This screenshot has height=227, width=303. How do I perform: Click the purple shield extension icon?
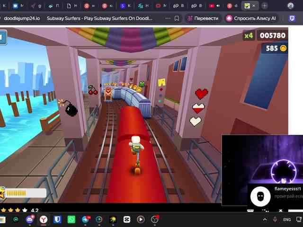point(292,18)
